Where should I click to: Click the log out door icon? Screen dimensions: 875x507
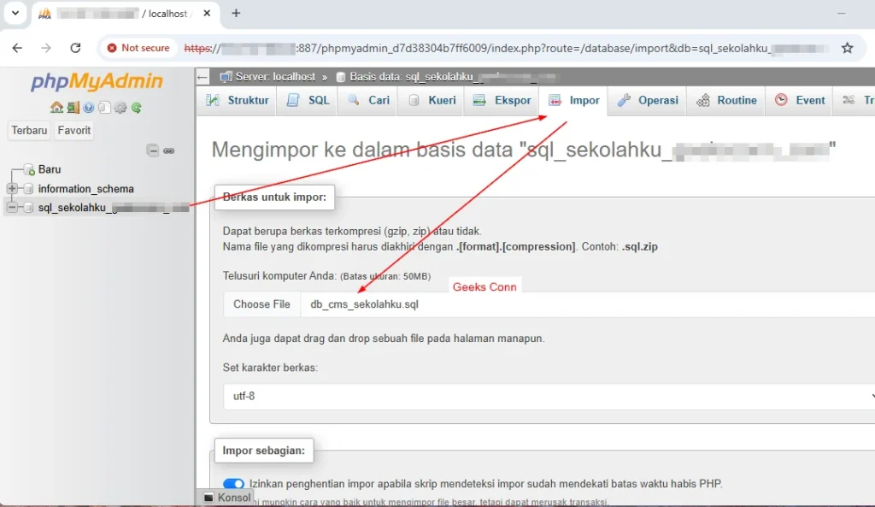click(x=73, y=108)
